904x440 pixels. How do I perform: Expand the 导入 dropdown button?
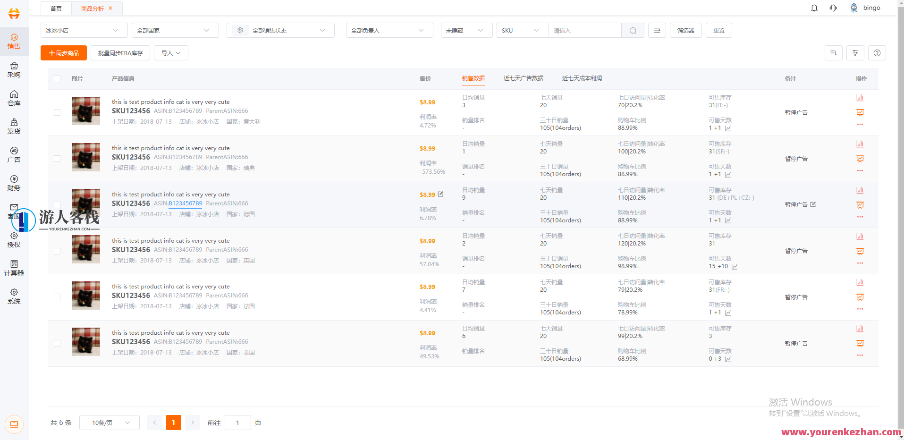(170, 52)
